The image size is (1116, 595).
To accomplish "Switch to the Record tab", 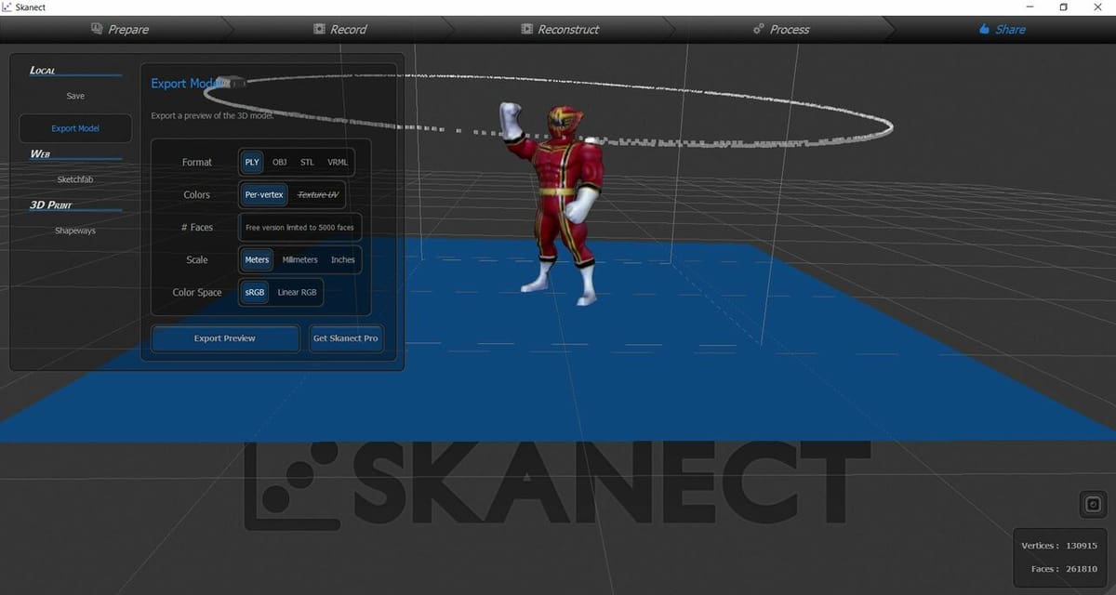I will [x=341, y=29].
